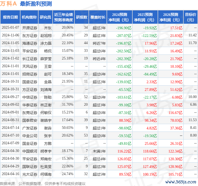The height and width of the screenshot is (186, 198).
Task: Select the 国联证券 institution cell
Action: pos(30,167)
